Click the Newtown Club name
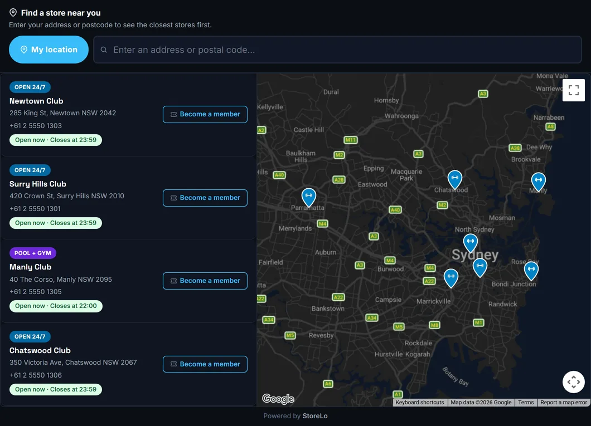The image size is (591, 426). [x=36, y=101]
